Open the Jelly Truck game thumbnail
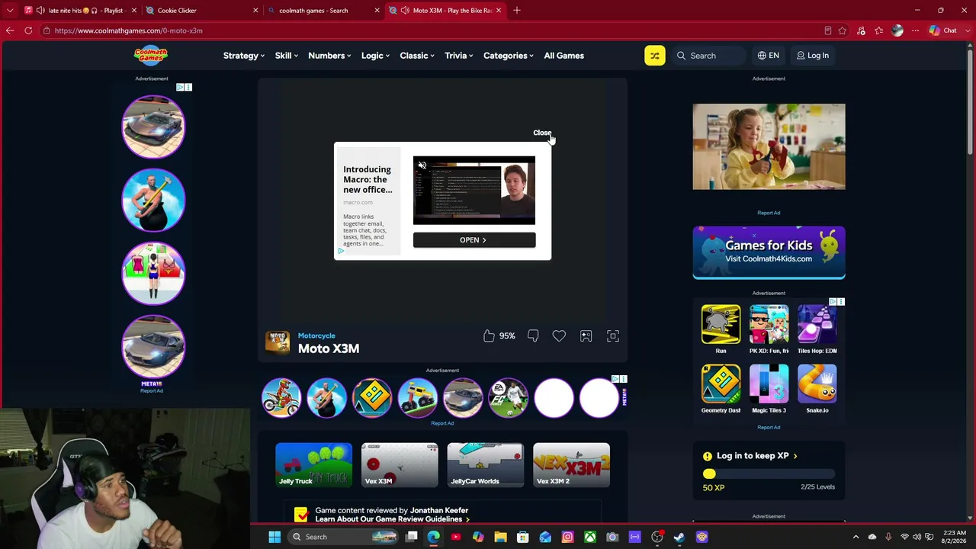 click(313, 464)
